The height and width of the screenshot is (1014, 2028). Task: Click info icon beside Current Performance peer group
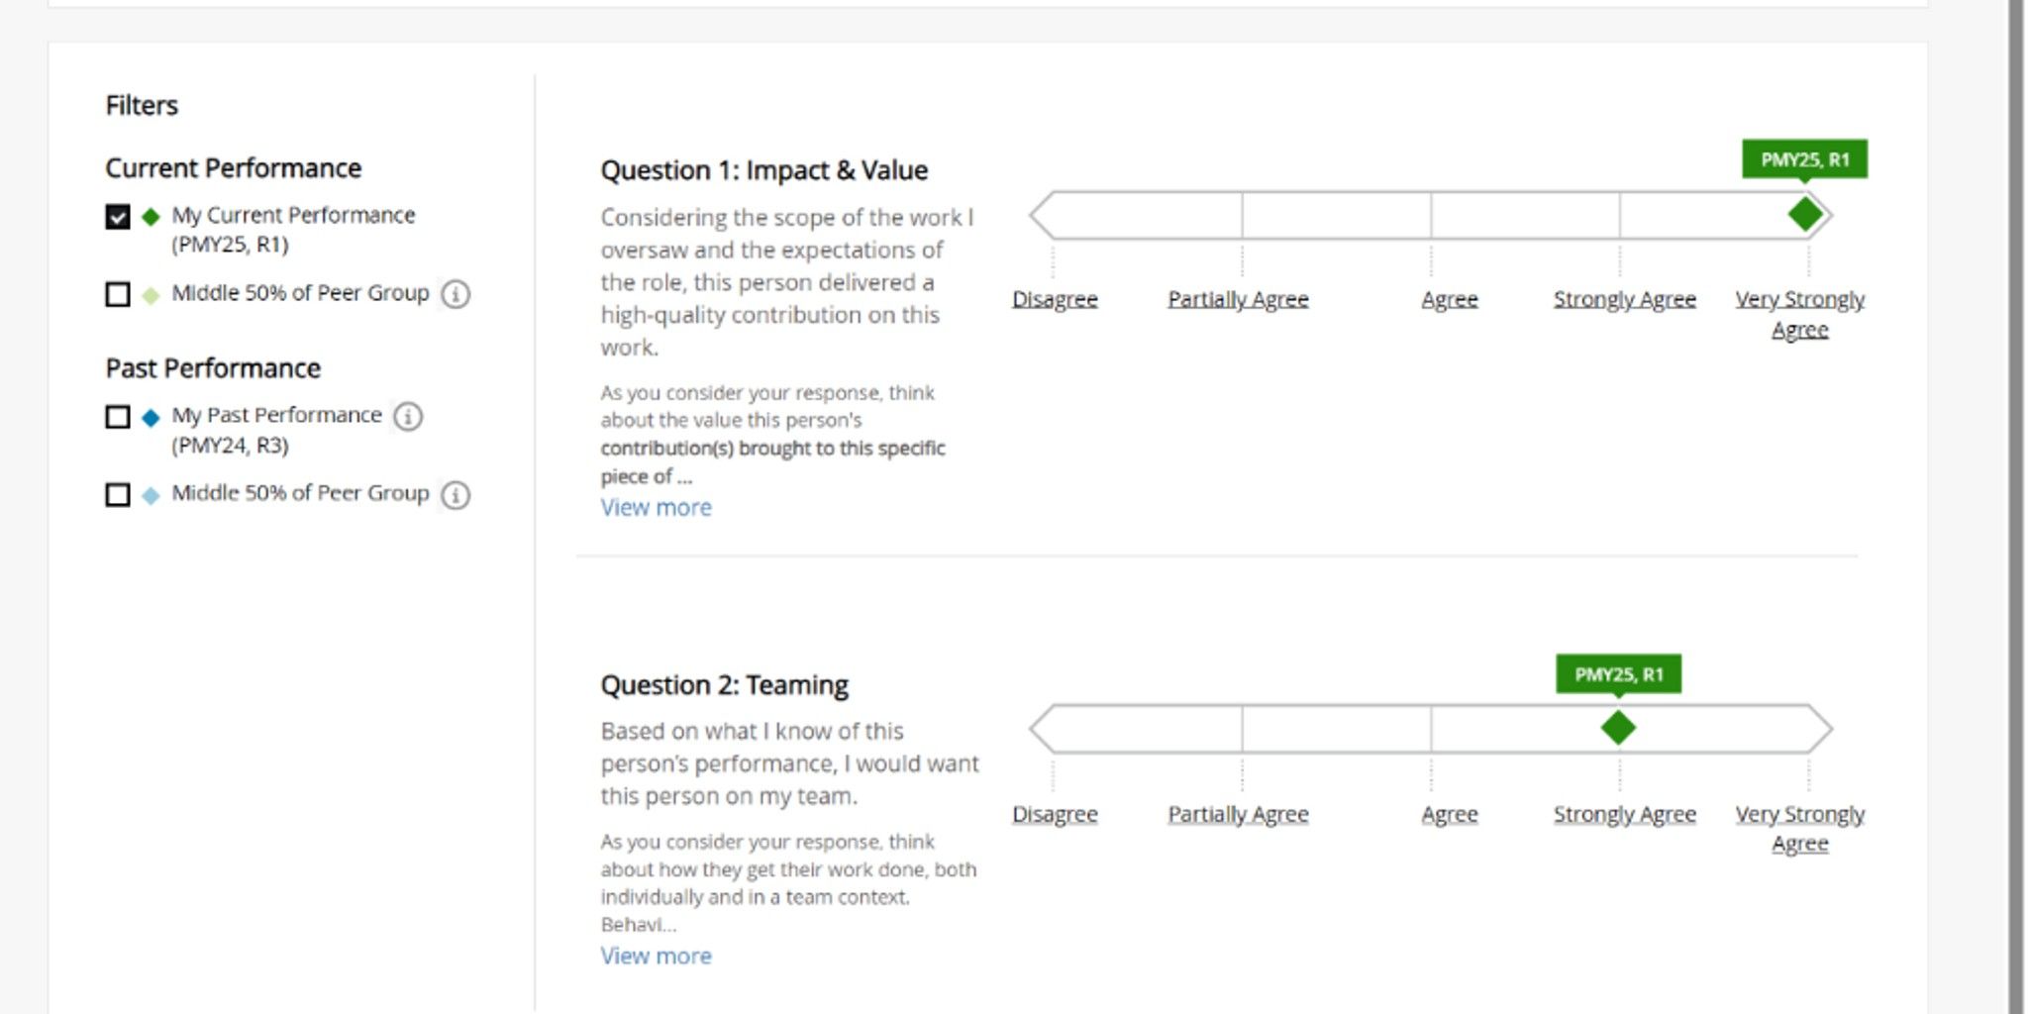click(x=455, y=294)
